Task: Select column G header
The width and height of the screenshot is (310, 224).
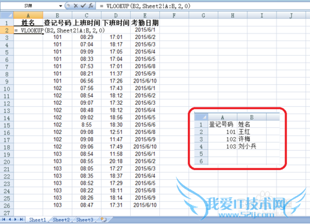Action: click(203, 16)
